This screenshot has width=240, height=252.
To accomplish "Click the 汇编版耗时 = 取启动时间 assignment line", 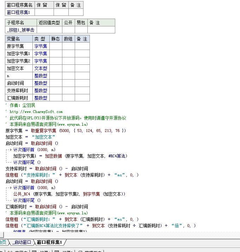I will tap(47, 207).
